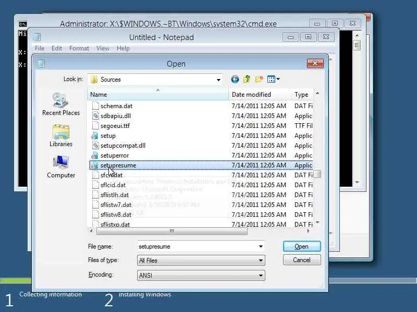Click the cmd window scroll down arrow
This screenshot has width=417, height=312.
(357, 183)
